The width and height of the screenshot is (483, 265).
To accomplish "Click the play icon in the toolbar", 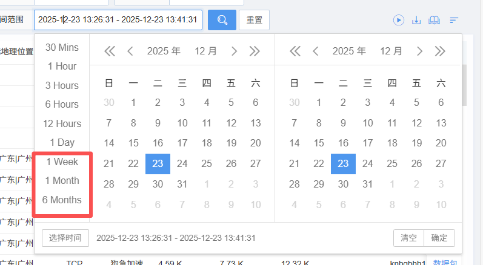I will click(398, 20).
